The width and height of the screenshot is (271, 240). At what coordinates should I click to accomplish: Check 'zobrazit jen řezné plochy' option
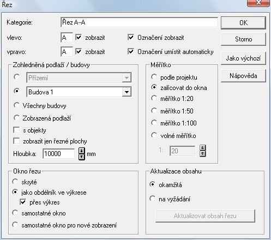pos(16,141)
